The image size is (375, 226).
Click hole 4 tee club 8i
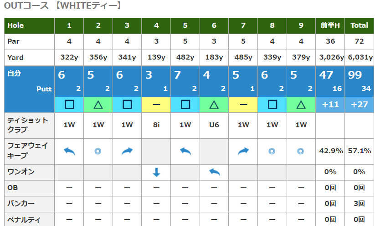coord(156,125)
